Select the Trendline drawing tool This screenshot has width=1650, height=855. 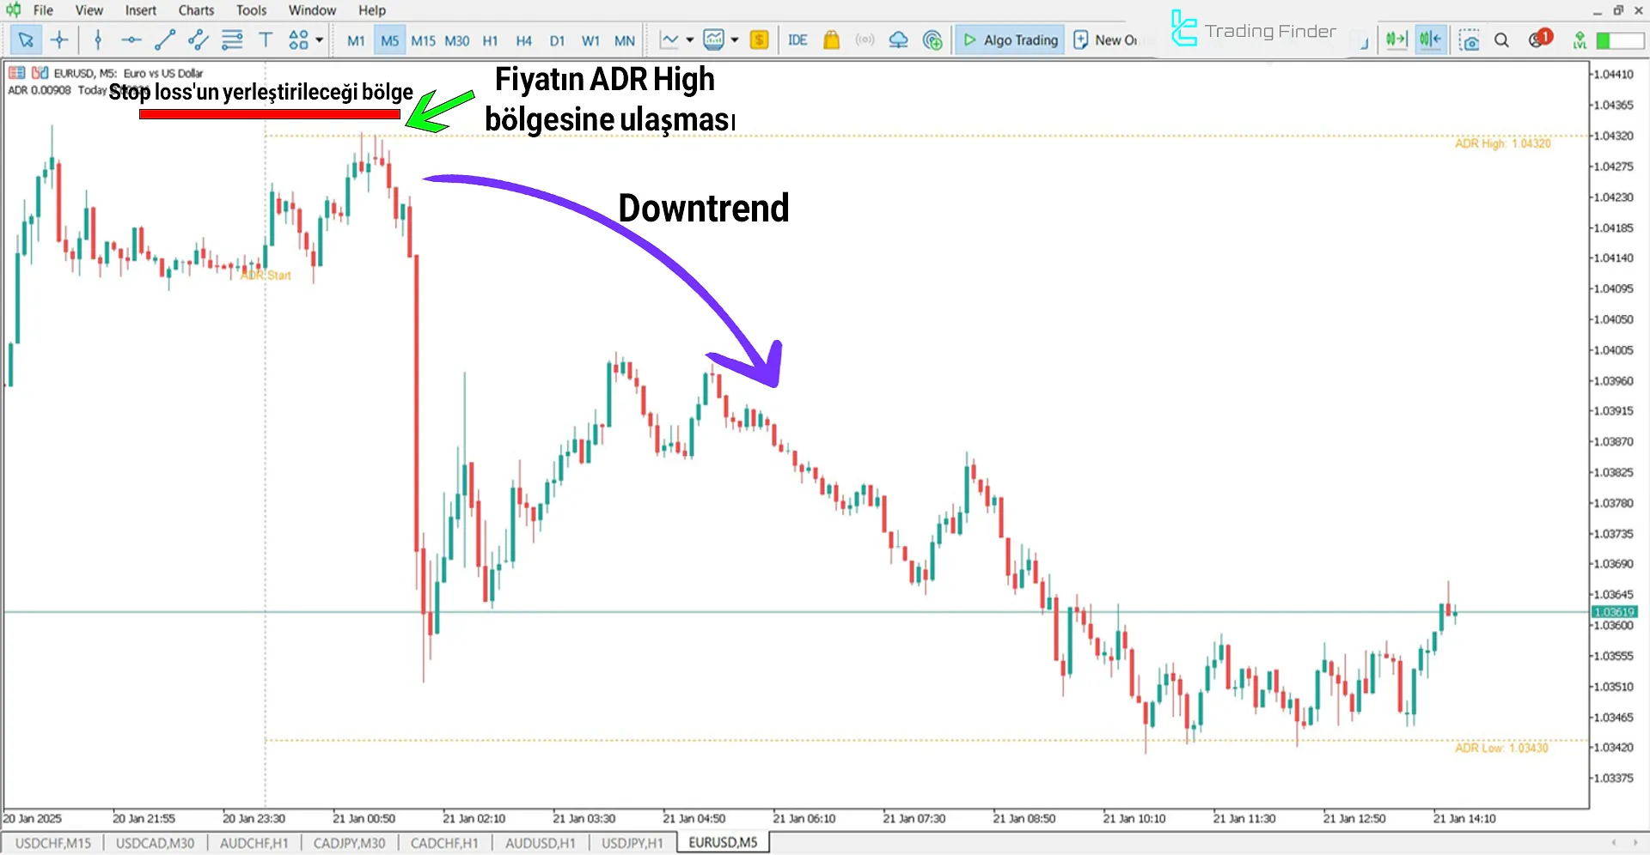coord(165,39)
